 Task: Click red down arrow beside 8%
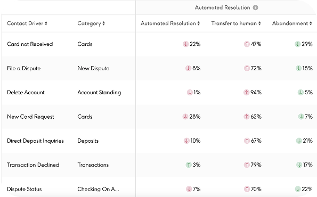pyautogui.click(x=188, y=68)
